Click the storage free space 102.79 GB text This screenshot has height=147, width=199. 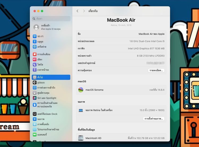(x=146, y=138)
